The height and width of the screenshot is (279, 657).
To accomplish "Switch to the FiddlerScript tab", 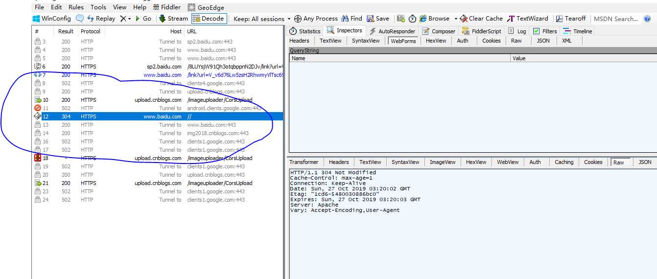I will 481,31.
